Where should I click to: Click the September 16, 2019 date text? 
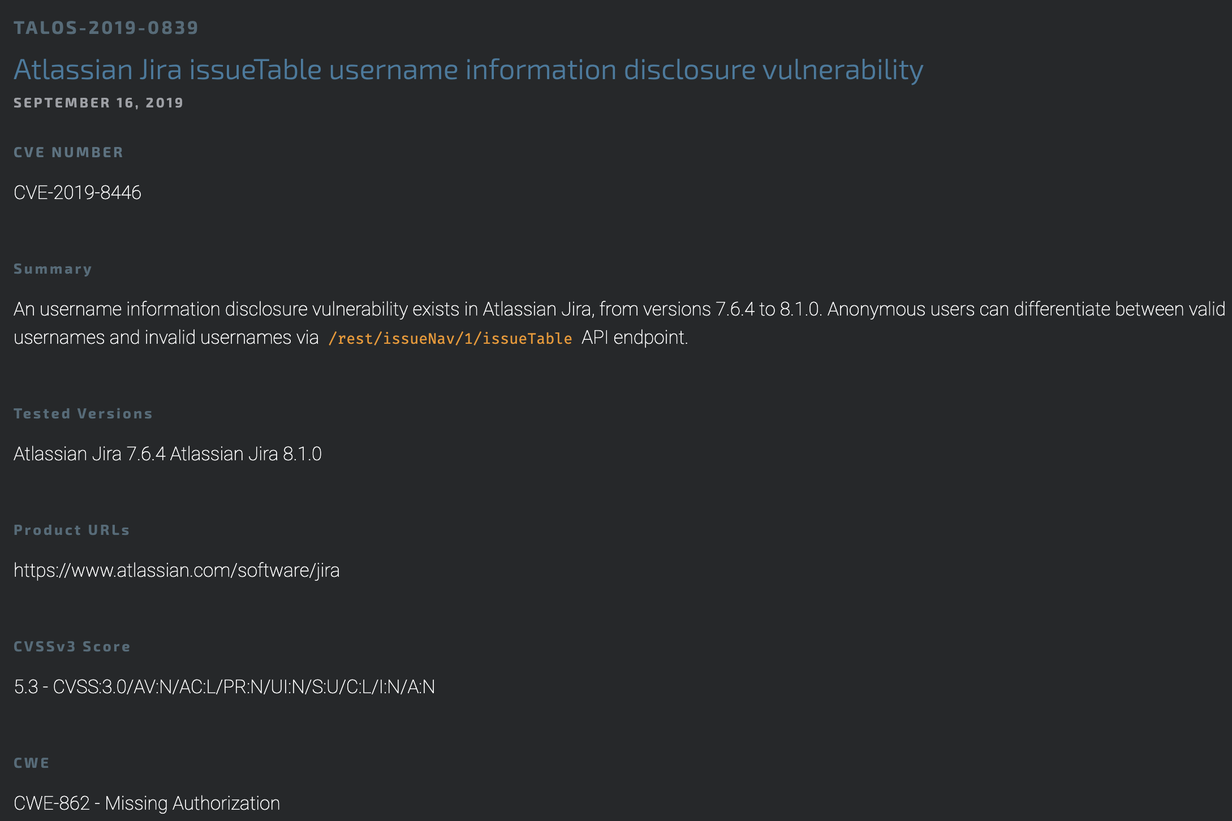98,103
